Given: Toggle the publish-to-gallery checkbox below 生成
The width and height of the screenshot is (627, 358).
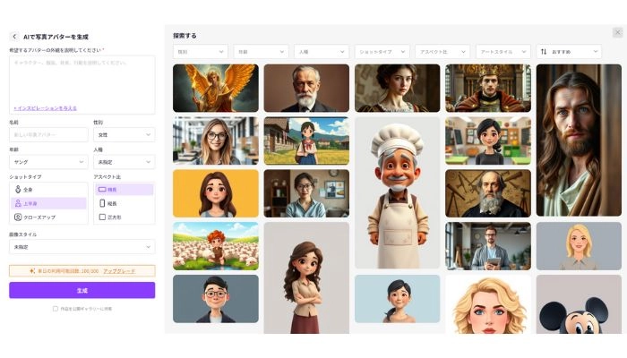Looking at the screenshot, I should tap(56, 309).
